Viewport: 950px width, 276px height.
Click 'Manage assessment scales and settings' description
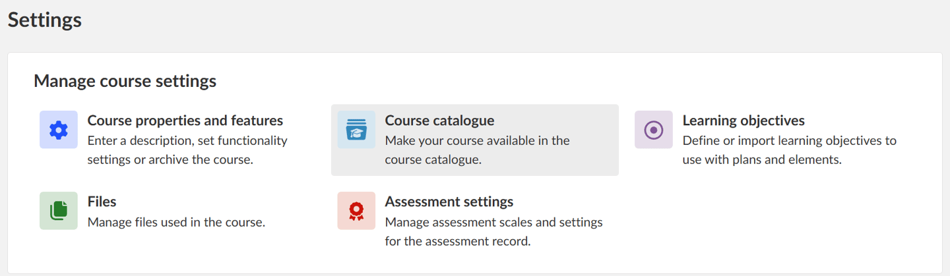pos(493,222)
